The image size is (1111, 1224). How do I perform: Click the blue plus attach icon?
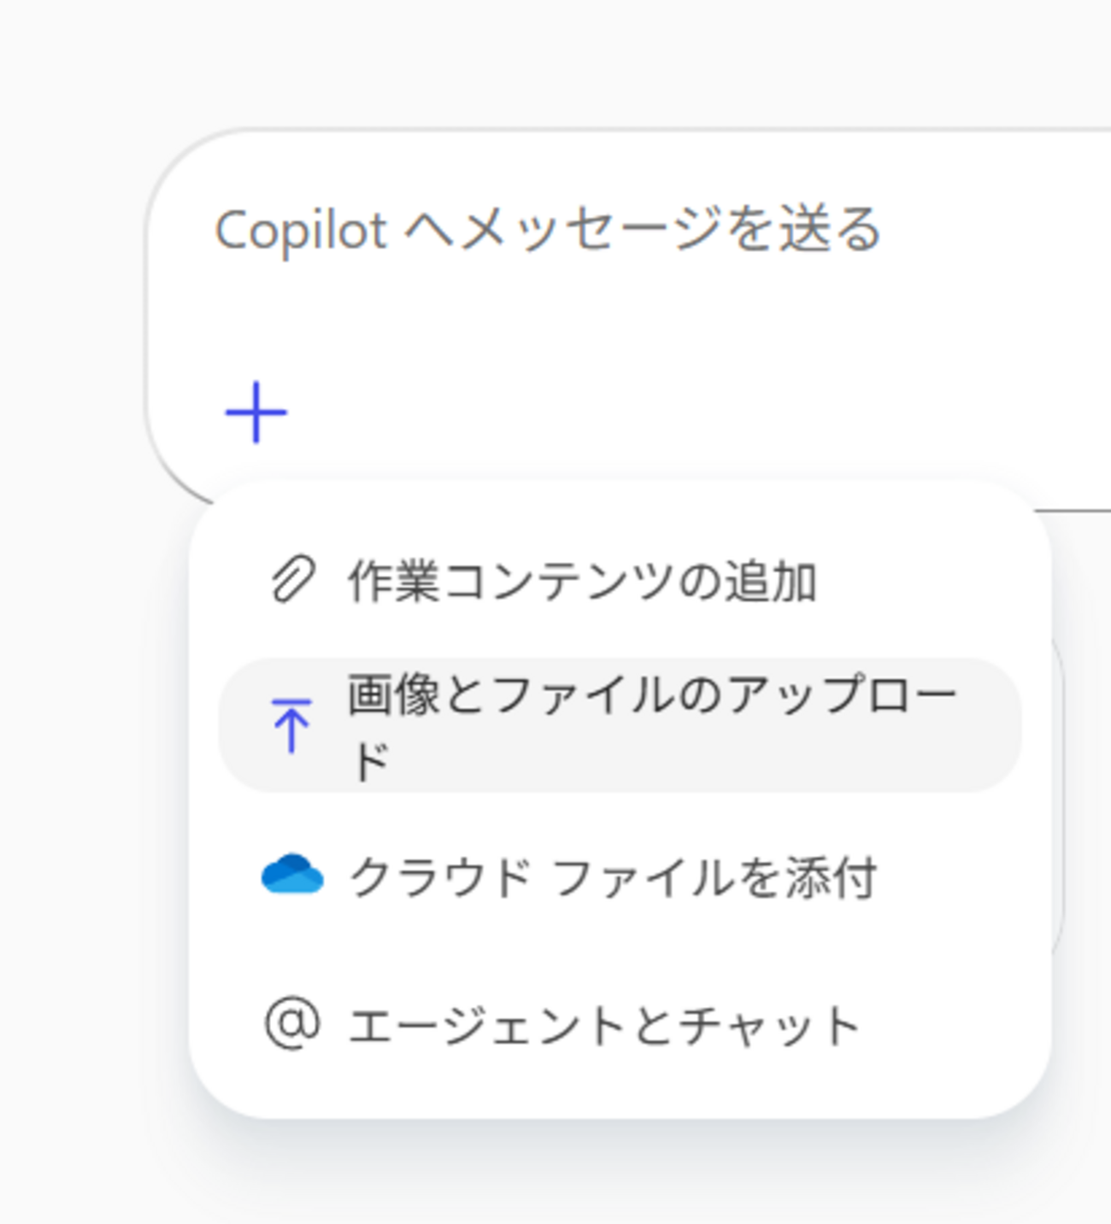[x=256, y=413]
